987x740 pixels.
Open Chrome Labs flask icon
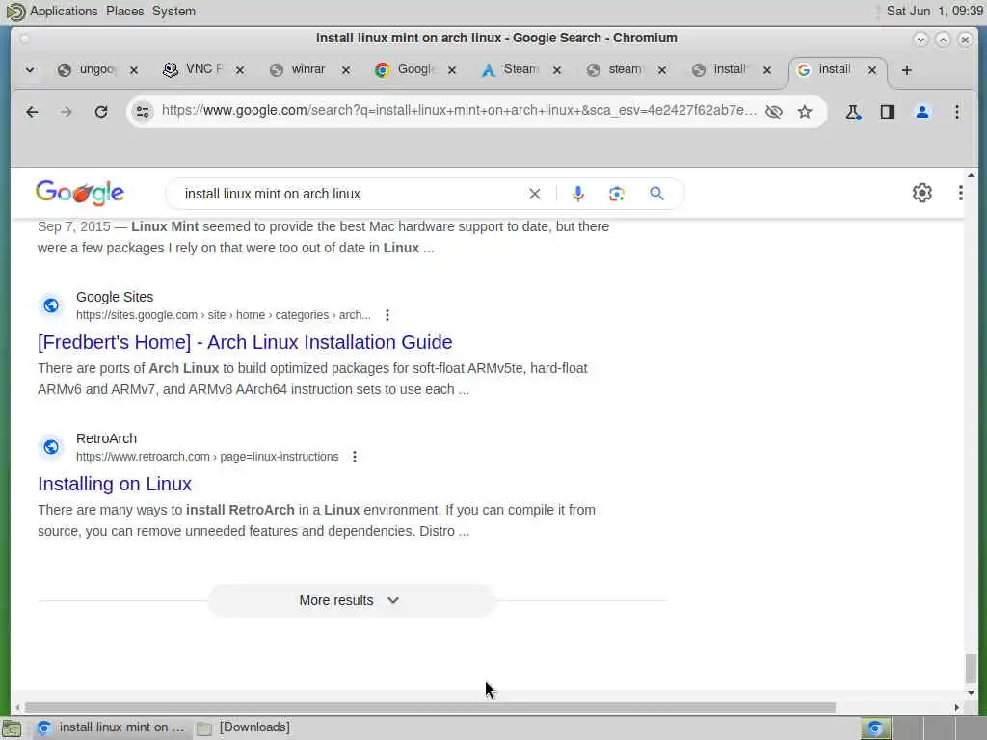click(x=853, y=112)
